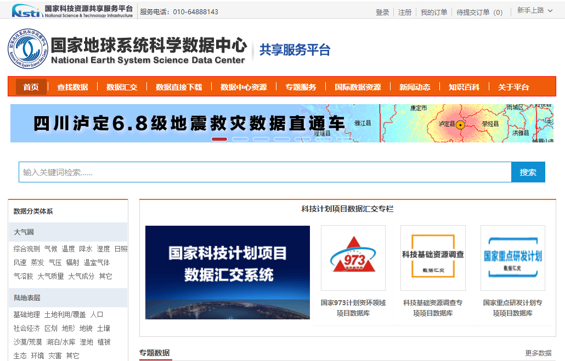Open the 新闻动态 menu
The image size is (565, 361).
click(x=415, y=87)
